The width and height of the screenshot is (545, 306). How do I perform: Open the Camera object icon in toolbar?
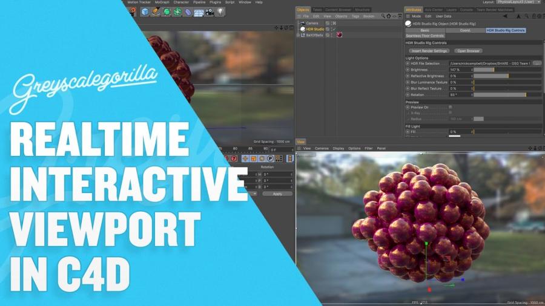tap(210, 11)
